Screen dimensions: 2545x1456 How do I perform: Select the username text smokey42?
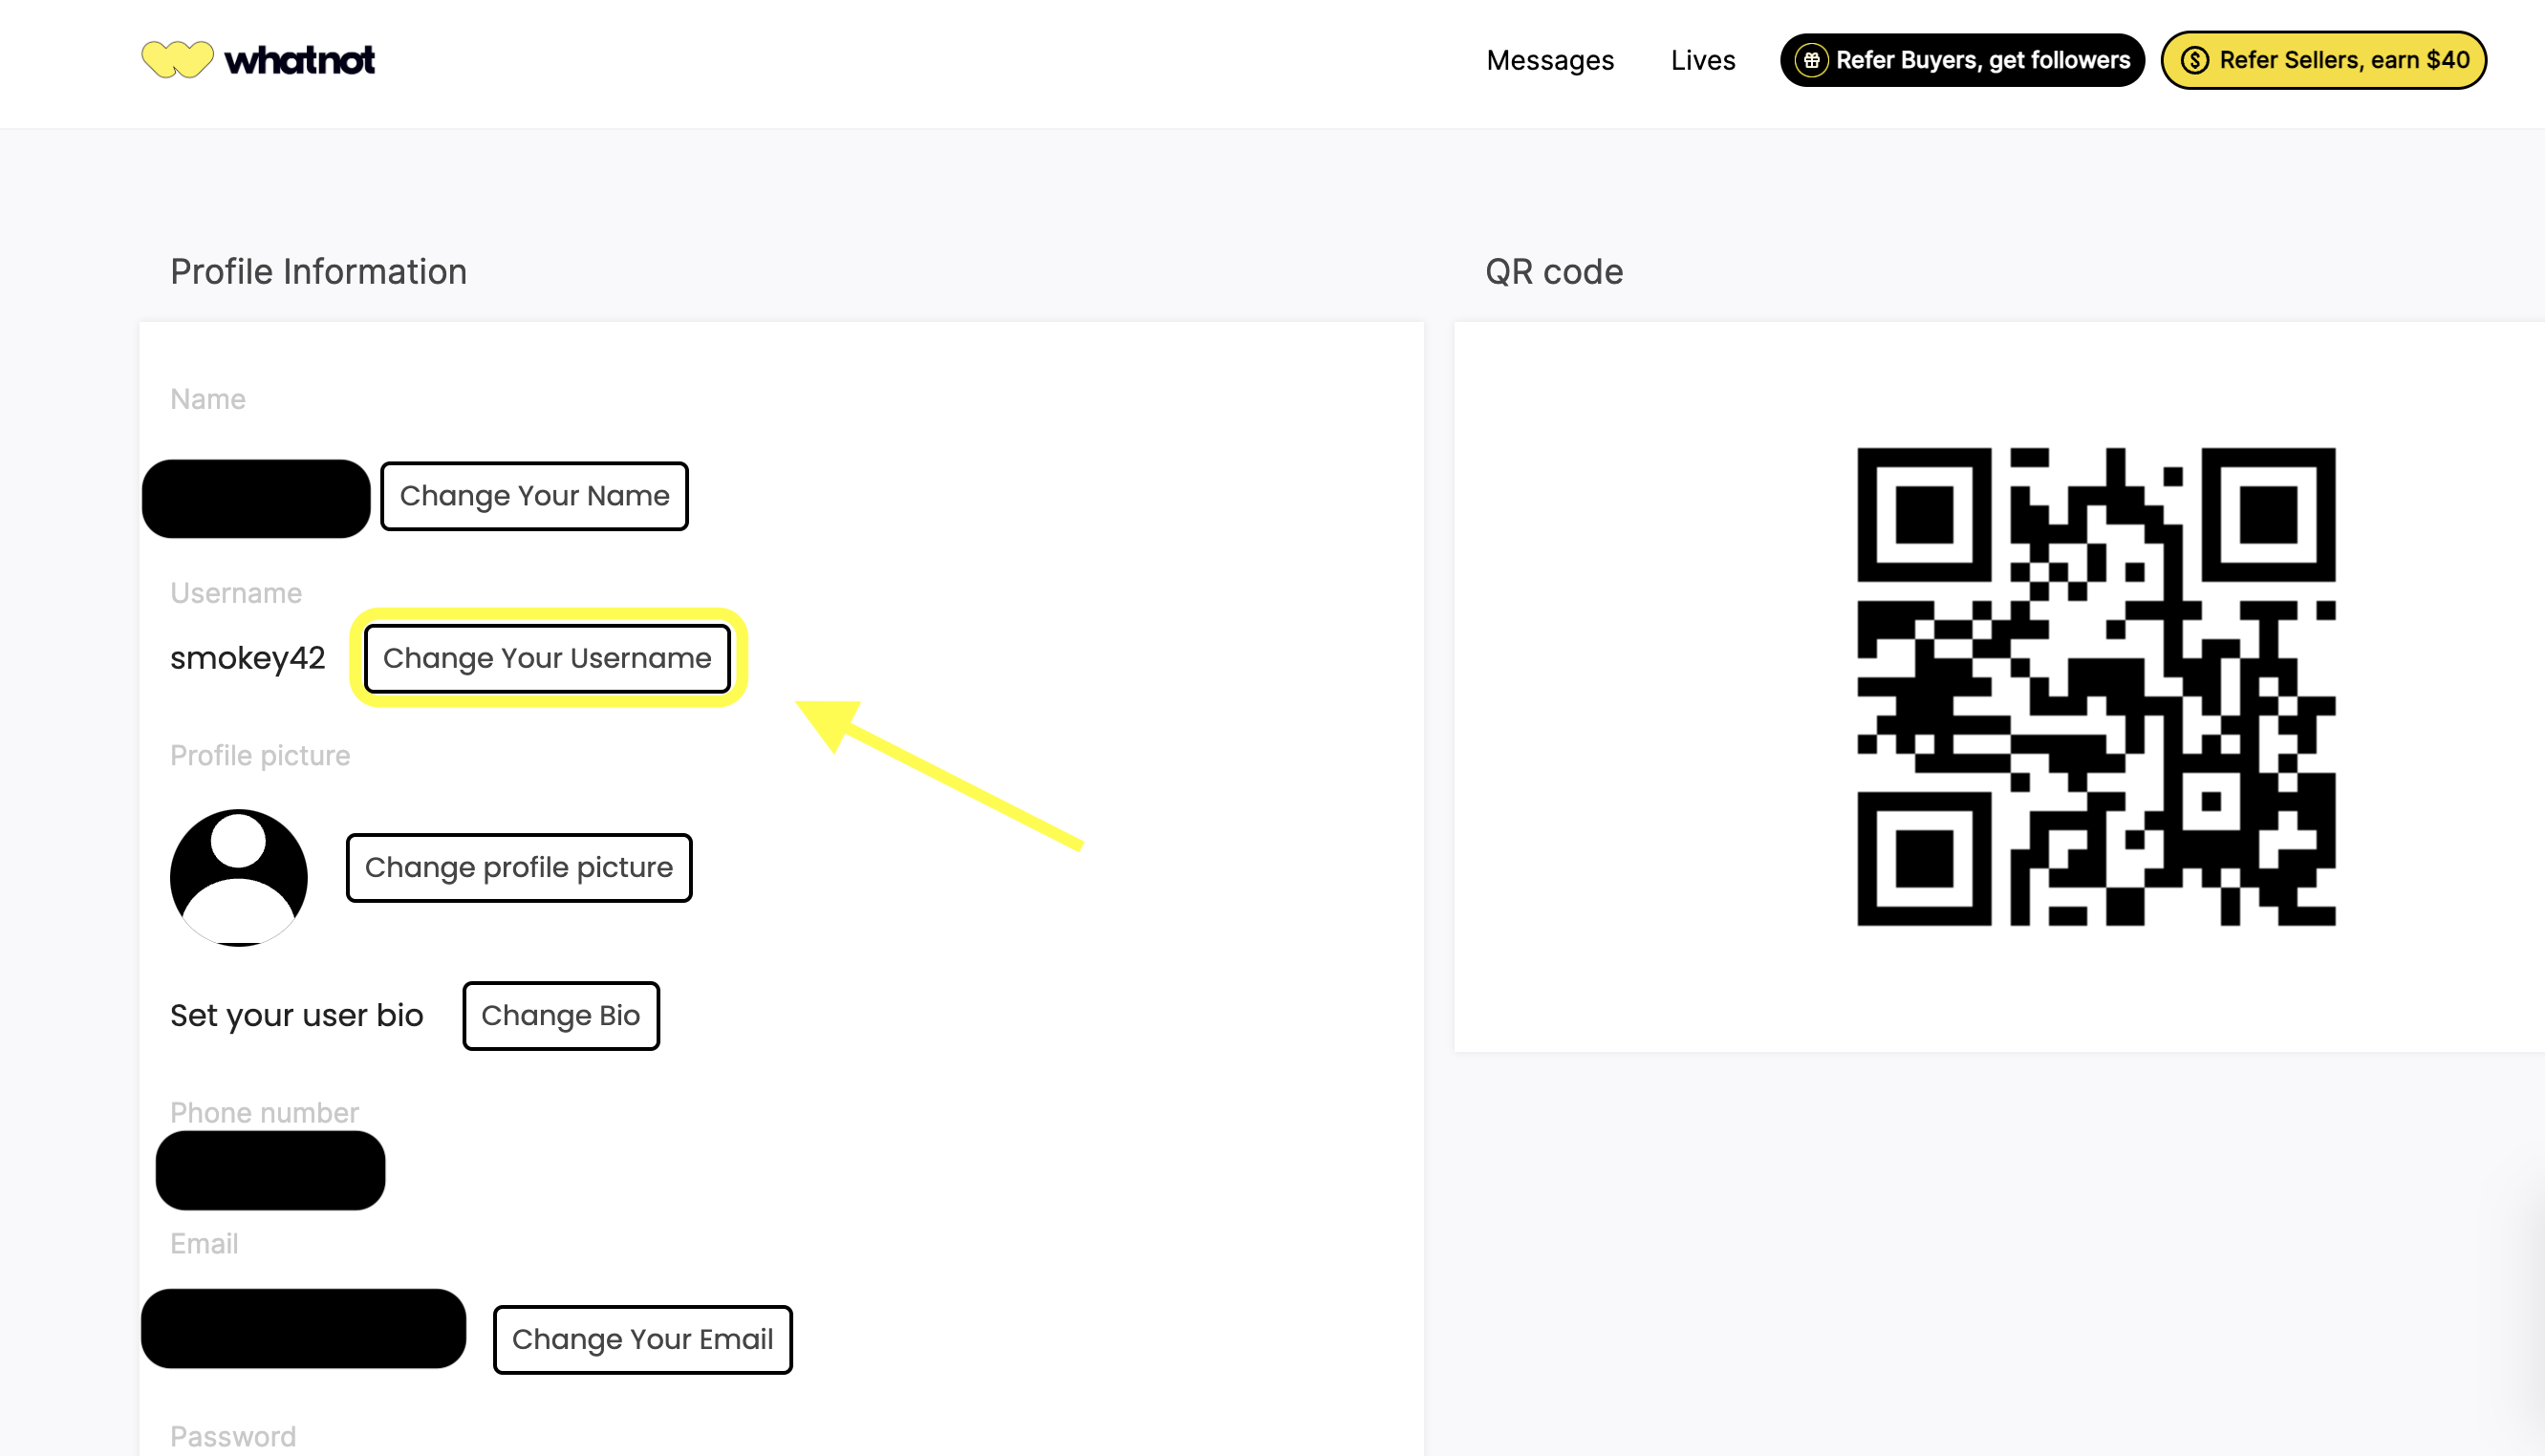point(248,658)
